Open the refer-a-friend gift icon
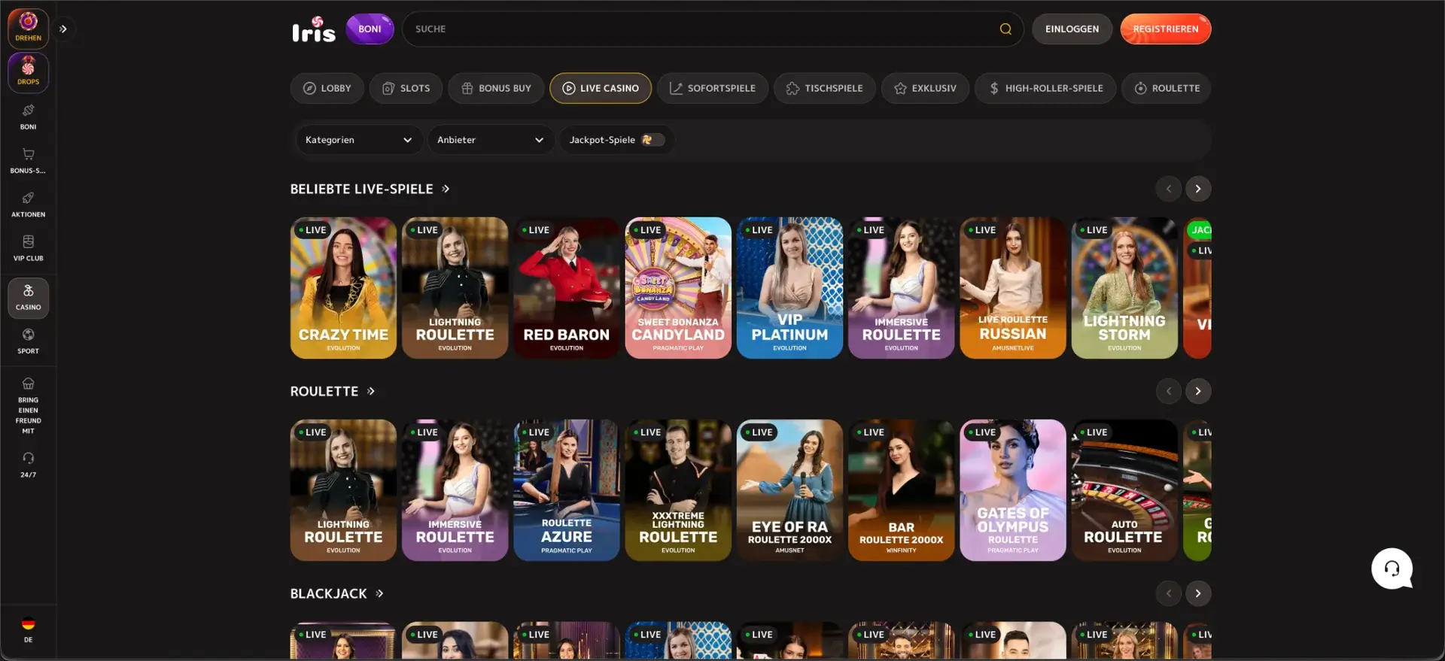Screen dimensions: 1445x661 28,405
